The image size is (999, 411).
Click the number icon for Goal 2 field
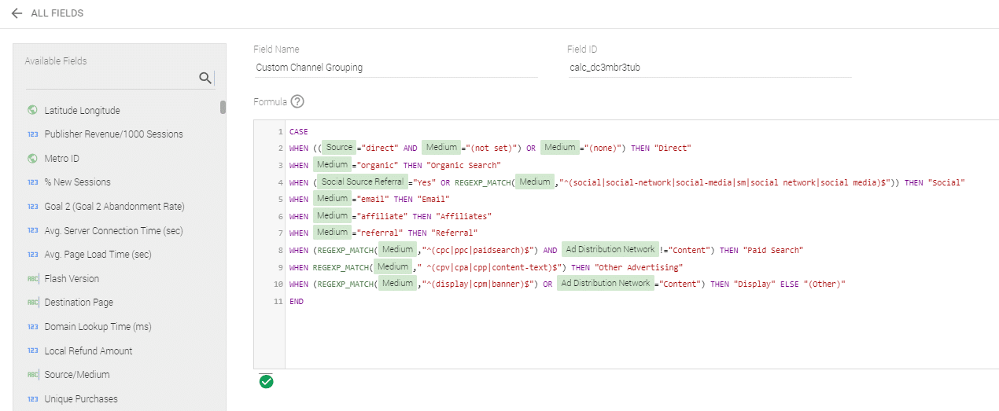[x=32, y=207]
